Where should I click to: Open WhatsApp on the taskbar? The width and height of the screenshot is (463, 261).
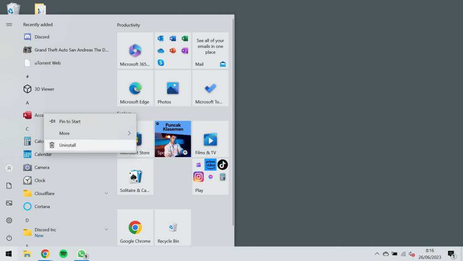coord(82,254)
